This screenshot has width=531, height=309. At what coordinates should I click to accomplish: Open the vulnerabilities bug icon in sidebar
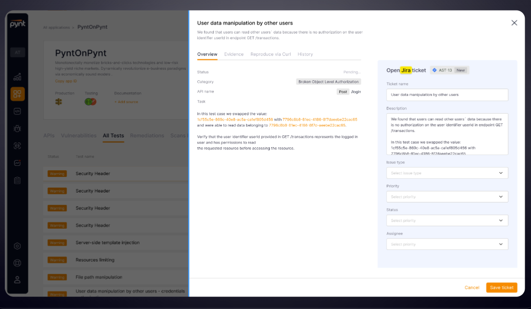click(17, 129)
